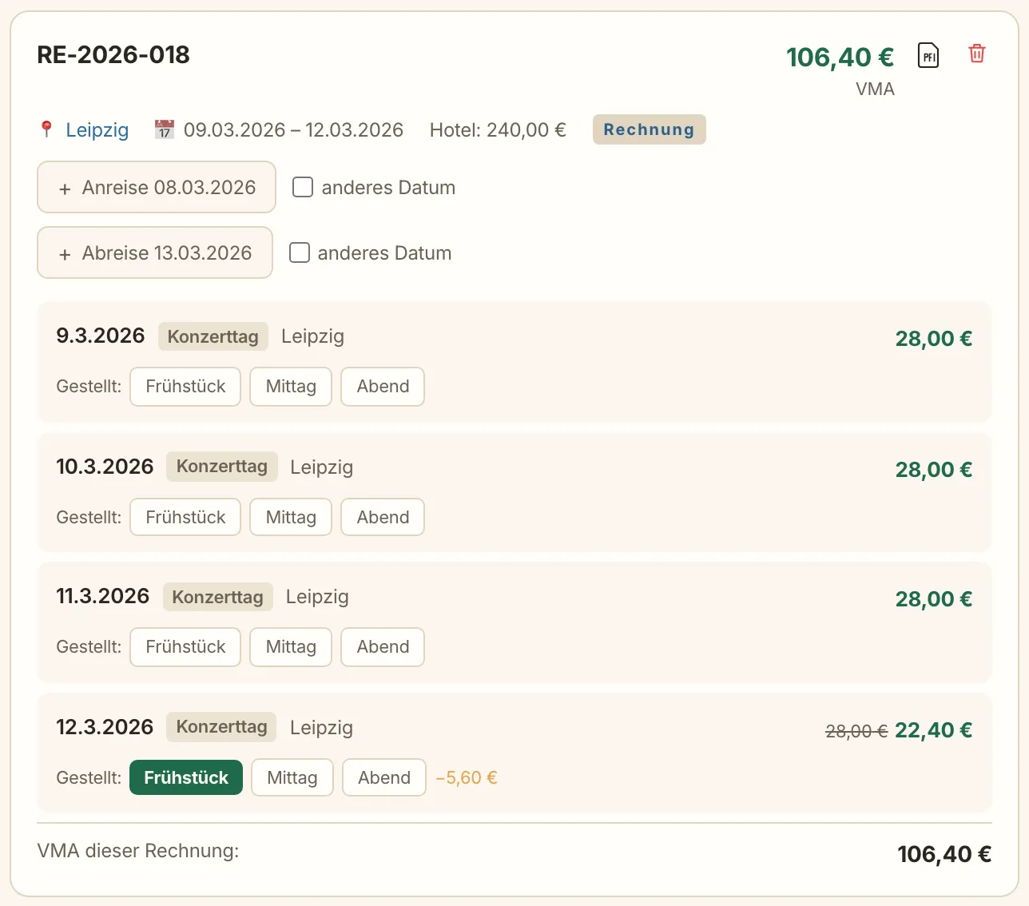Toggle Mittag for 12.3.2026
The width and height of the screenshot is (1029, 906).
[x=292, y=777]
